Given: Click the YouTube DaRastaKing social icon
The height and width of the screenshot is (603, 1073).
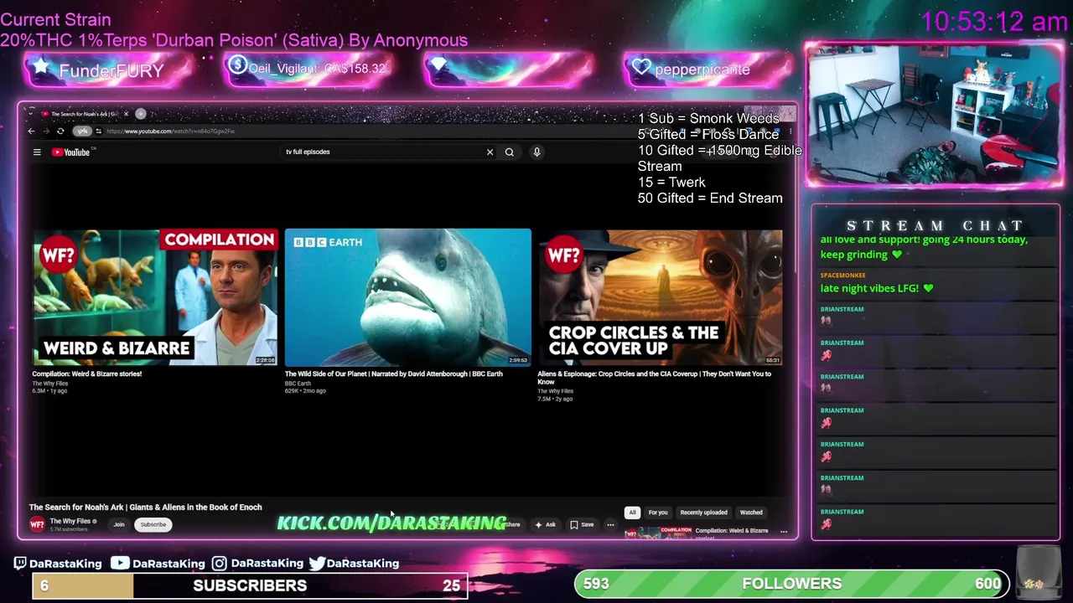Looking at the screenshot, I should (120, 563).
